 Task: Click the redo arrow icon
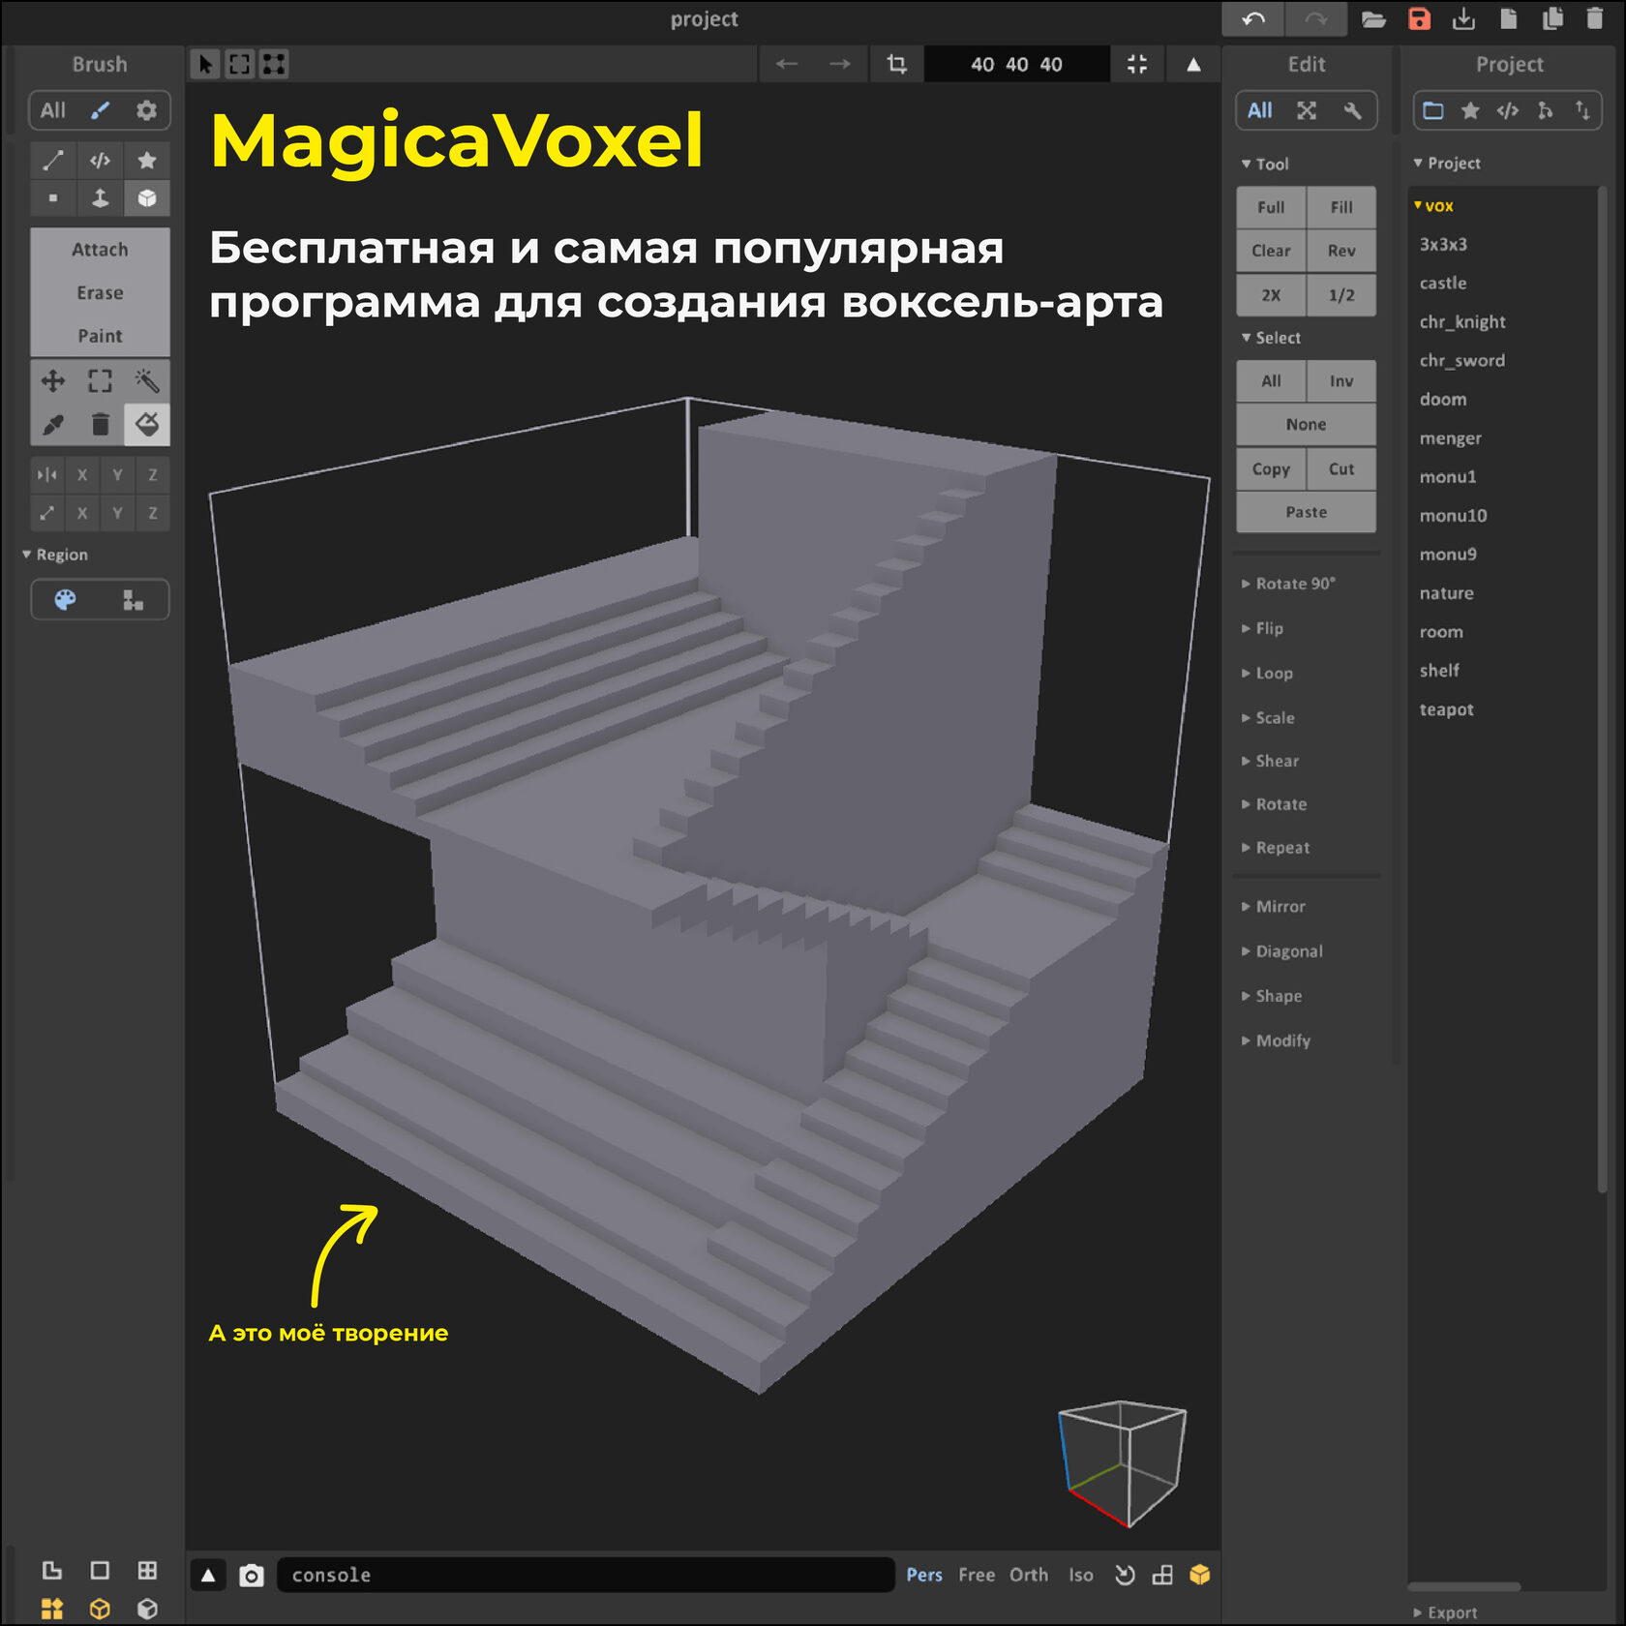pyautogui.click(x=1315, y=19)
